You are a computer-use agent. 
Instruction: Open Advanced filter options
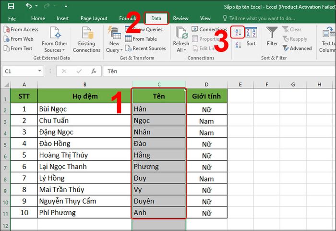(x=297, y=48)
